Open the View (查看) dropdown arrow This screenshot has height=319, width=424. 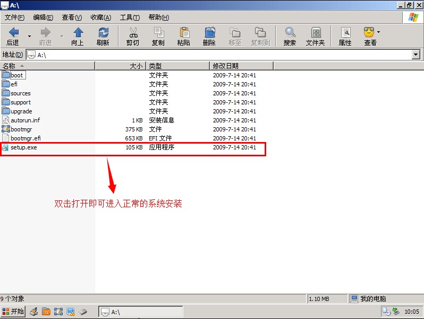(x=378, y=32)
